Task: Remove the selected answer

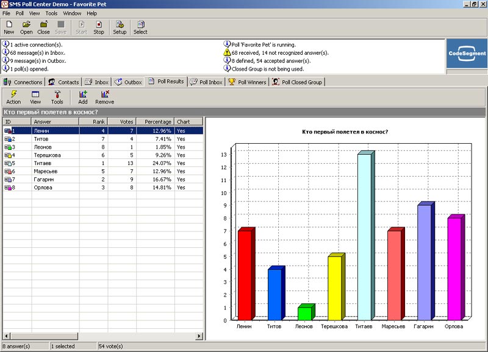Action: [104, 97]
